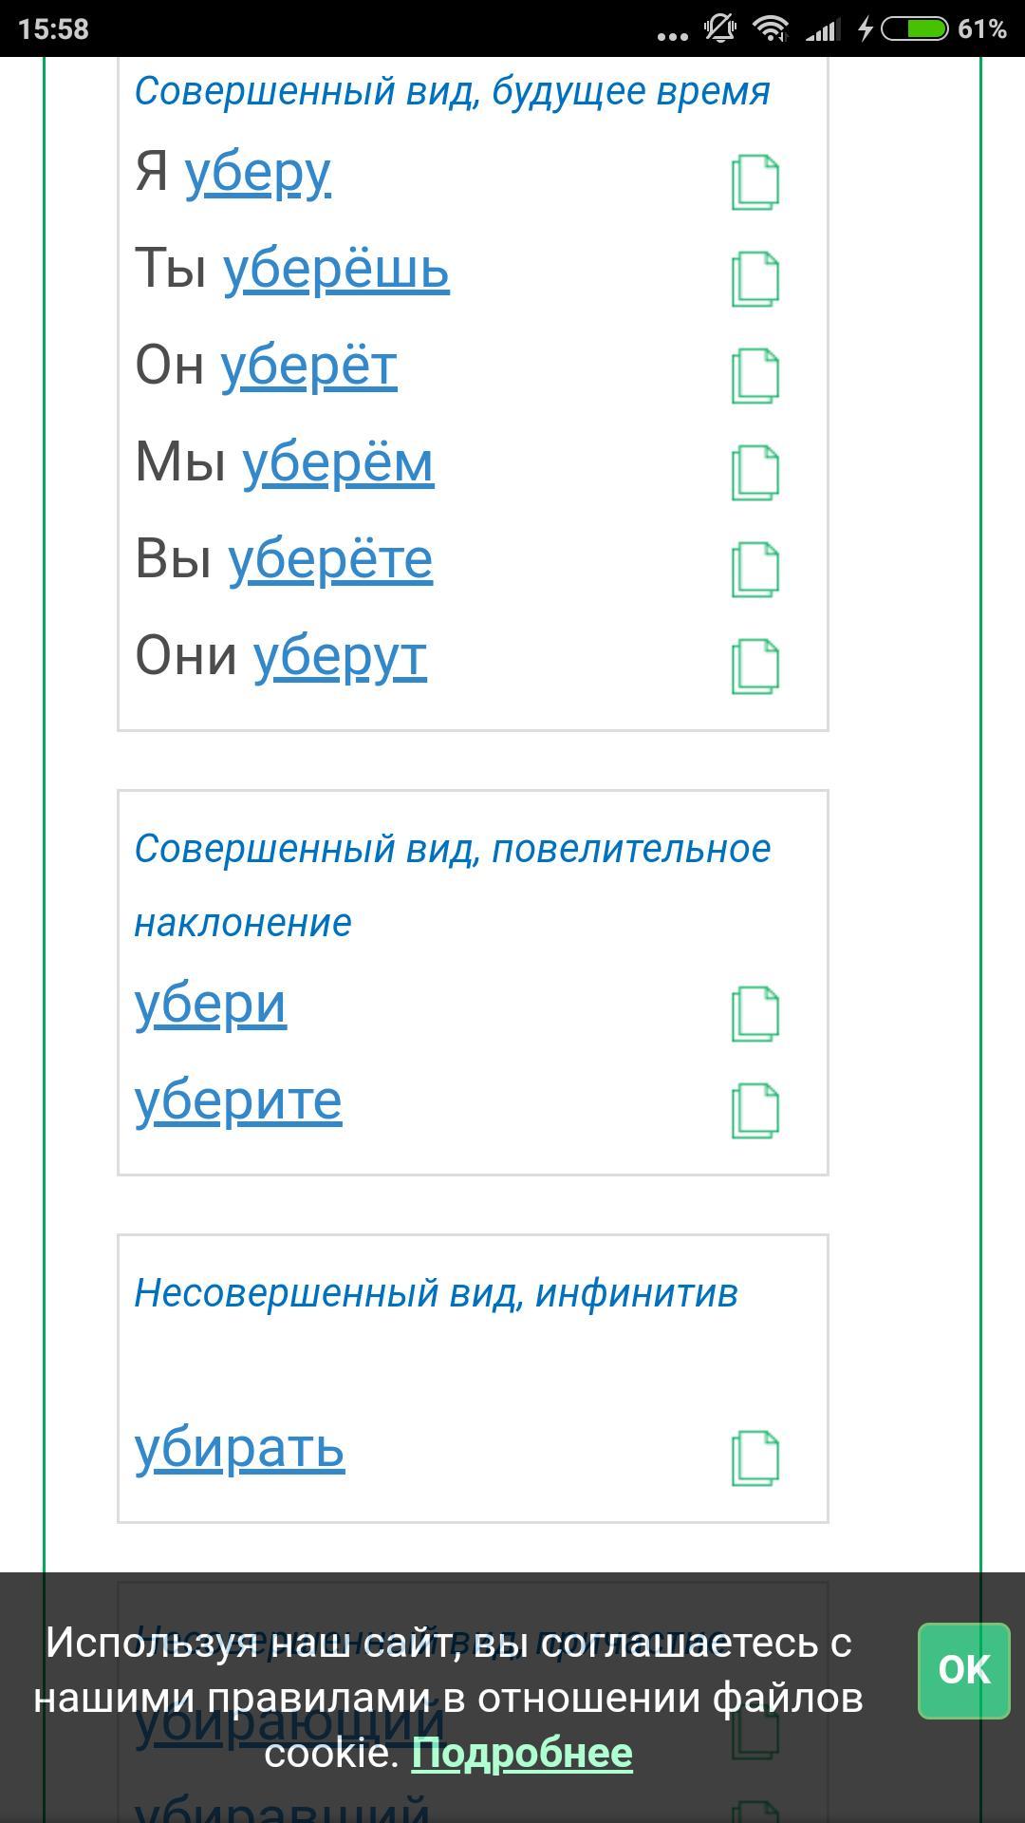The height and width of the screenshot is (1823, 1025).
Task: Open the убирать infinitive link
Action: 239,1449
